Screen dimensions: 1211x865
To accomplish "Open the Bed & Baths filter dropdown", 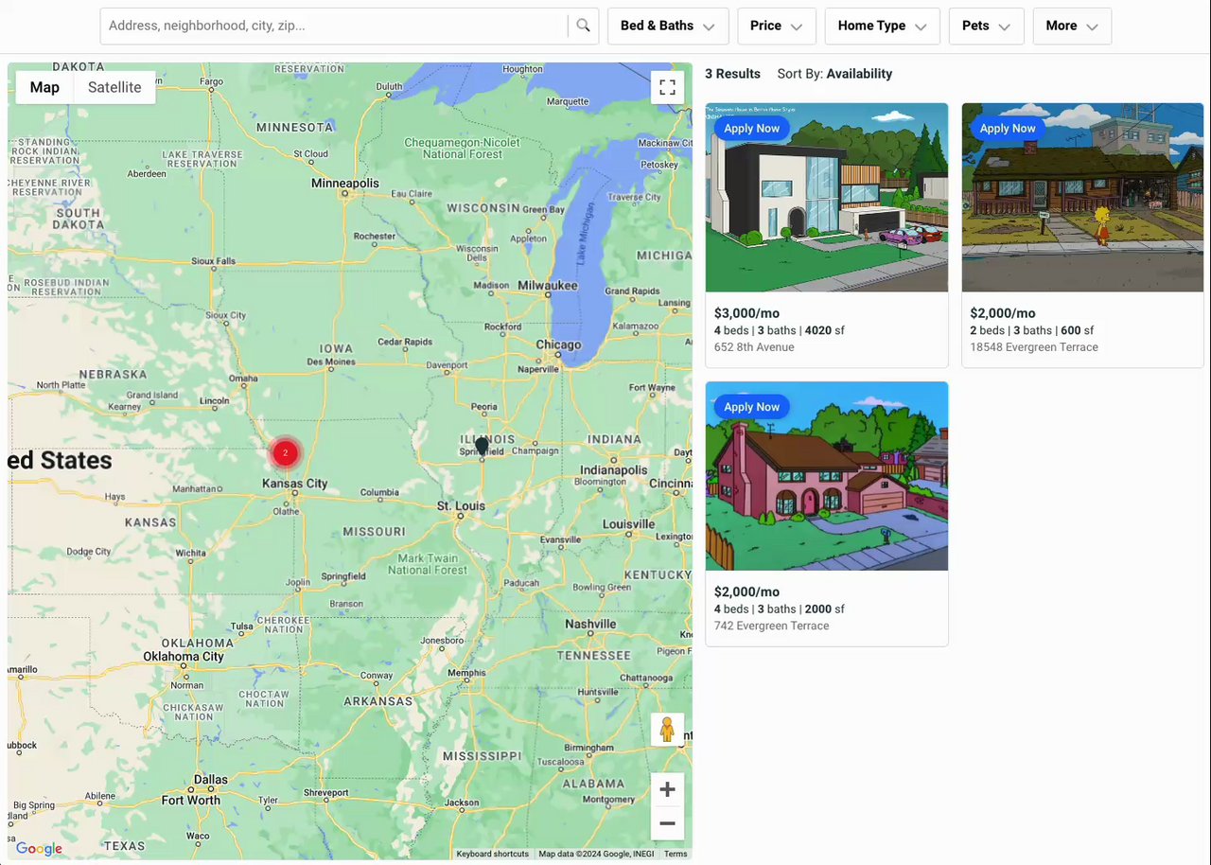I will pos(668,26).
